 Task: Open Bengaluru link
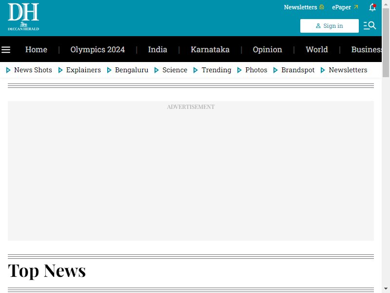point(132,70)
